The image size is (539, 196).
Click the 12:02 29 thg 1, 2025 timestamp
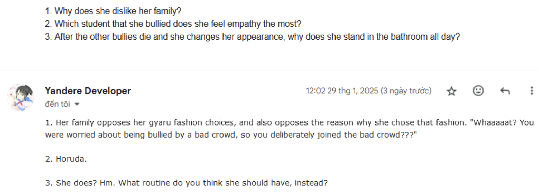point(342,91)
